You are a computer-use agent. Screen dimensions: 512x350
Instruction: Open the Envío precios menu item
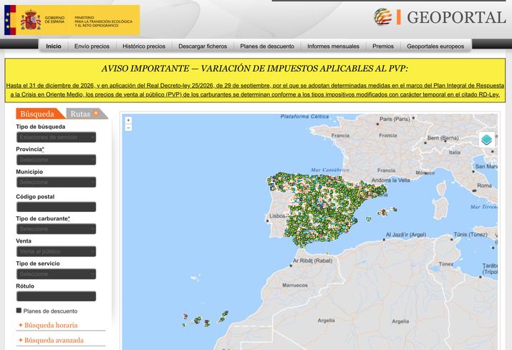[x=92, y=47]
